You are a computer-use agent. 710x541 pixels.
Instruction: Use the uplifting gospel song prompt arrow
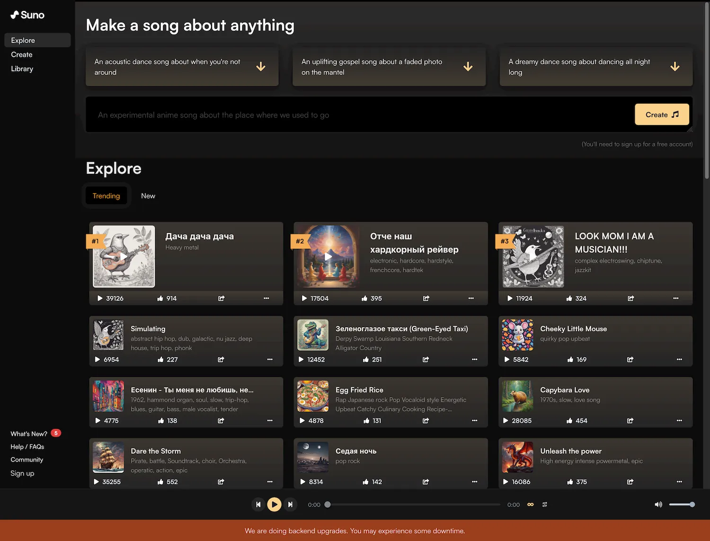(468, 67)
